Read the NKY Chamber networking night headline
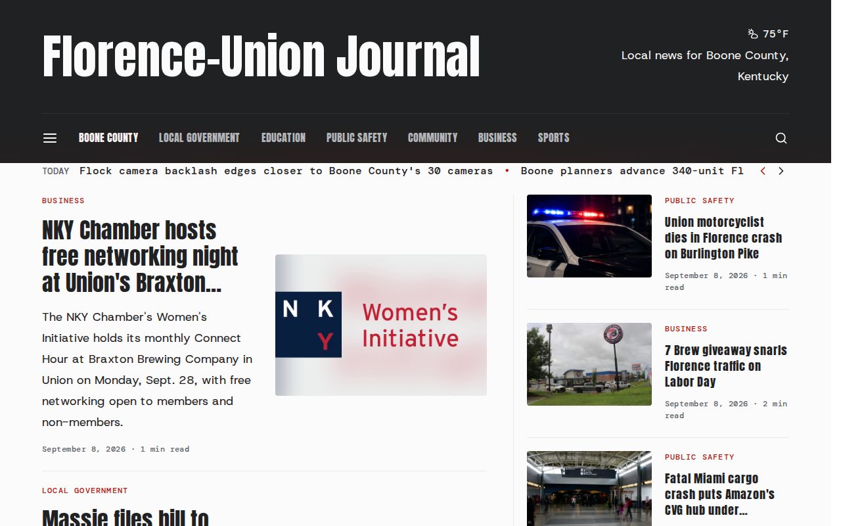Image resolution: width=841 pixels, height=526 pixels. click(x=141, y=256)
